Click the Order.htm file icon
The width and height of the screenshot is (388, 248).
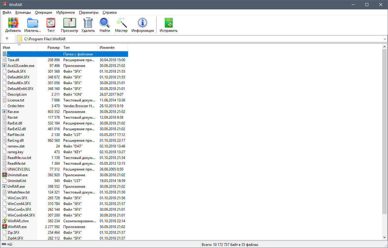pos(5,106)
